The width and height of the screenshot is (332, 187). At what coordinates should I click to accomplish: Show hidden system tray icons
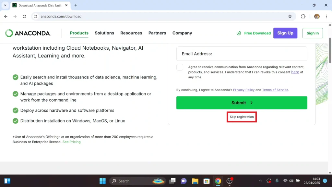tap(260, 181)
